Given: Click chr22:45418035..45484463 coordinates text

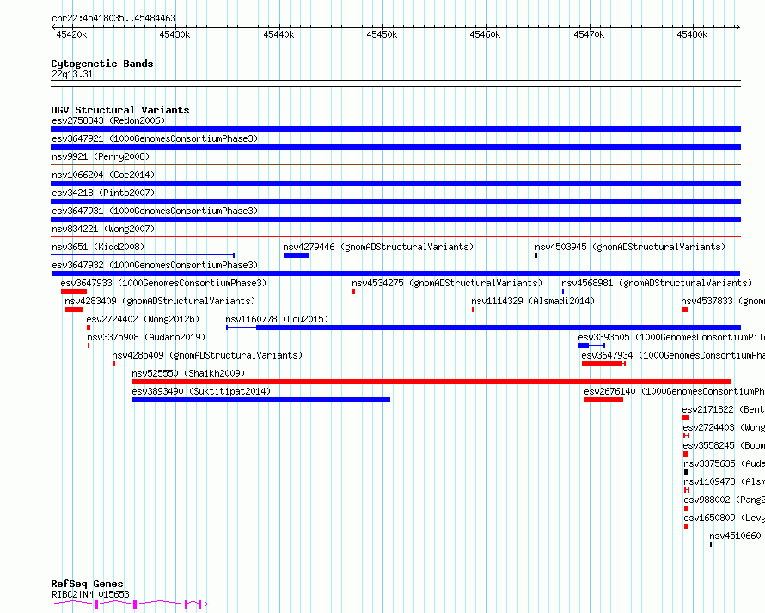Looking at the screenshot, I should pos(113,18).
